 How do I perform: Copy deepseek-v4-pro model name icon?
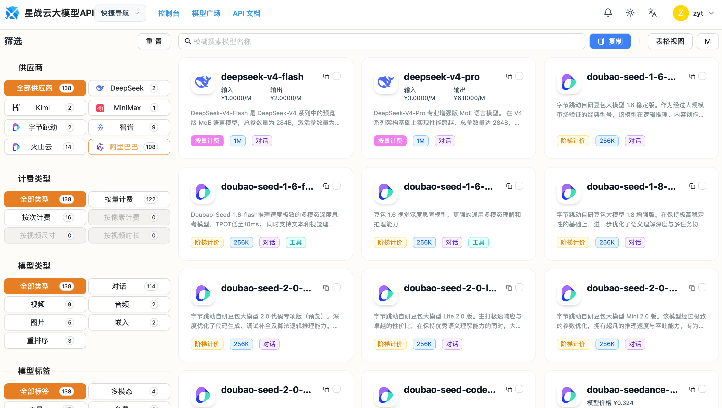pos(509,76)
